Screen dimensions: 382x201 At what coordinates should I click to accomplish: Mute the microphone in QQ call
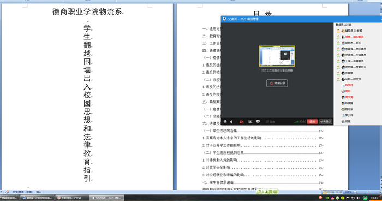[x=225, y=121]
